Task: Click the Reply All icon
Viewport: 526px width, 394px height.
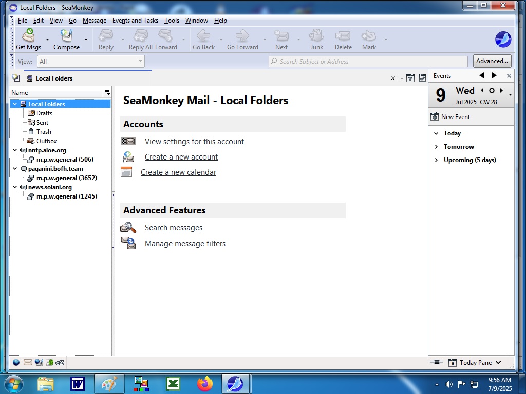Action: (141, 35)
